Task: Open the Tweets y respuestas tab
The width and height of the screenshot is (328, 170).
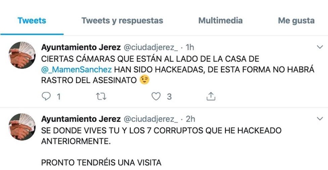Action: pos(122,20)
